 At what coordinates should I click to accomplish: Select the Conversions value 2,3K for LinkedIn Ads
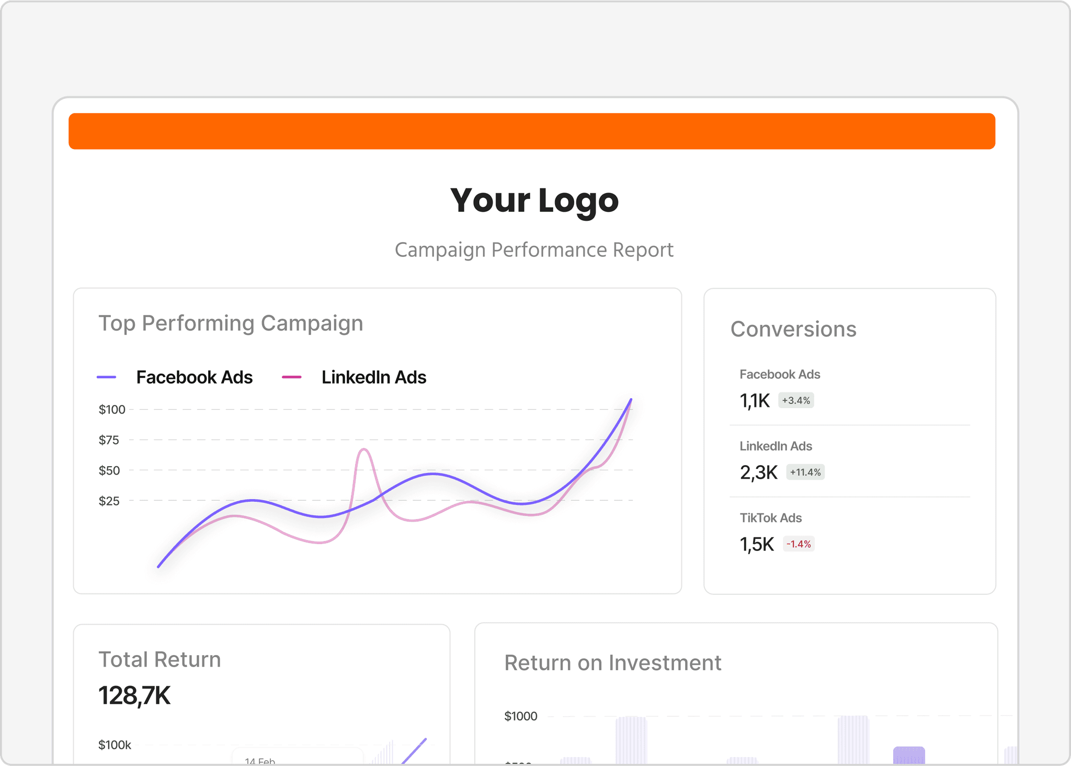coord(757,471)
